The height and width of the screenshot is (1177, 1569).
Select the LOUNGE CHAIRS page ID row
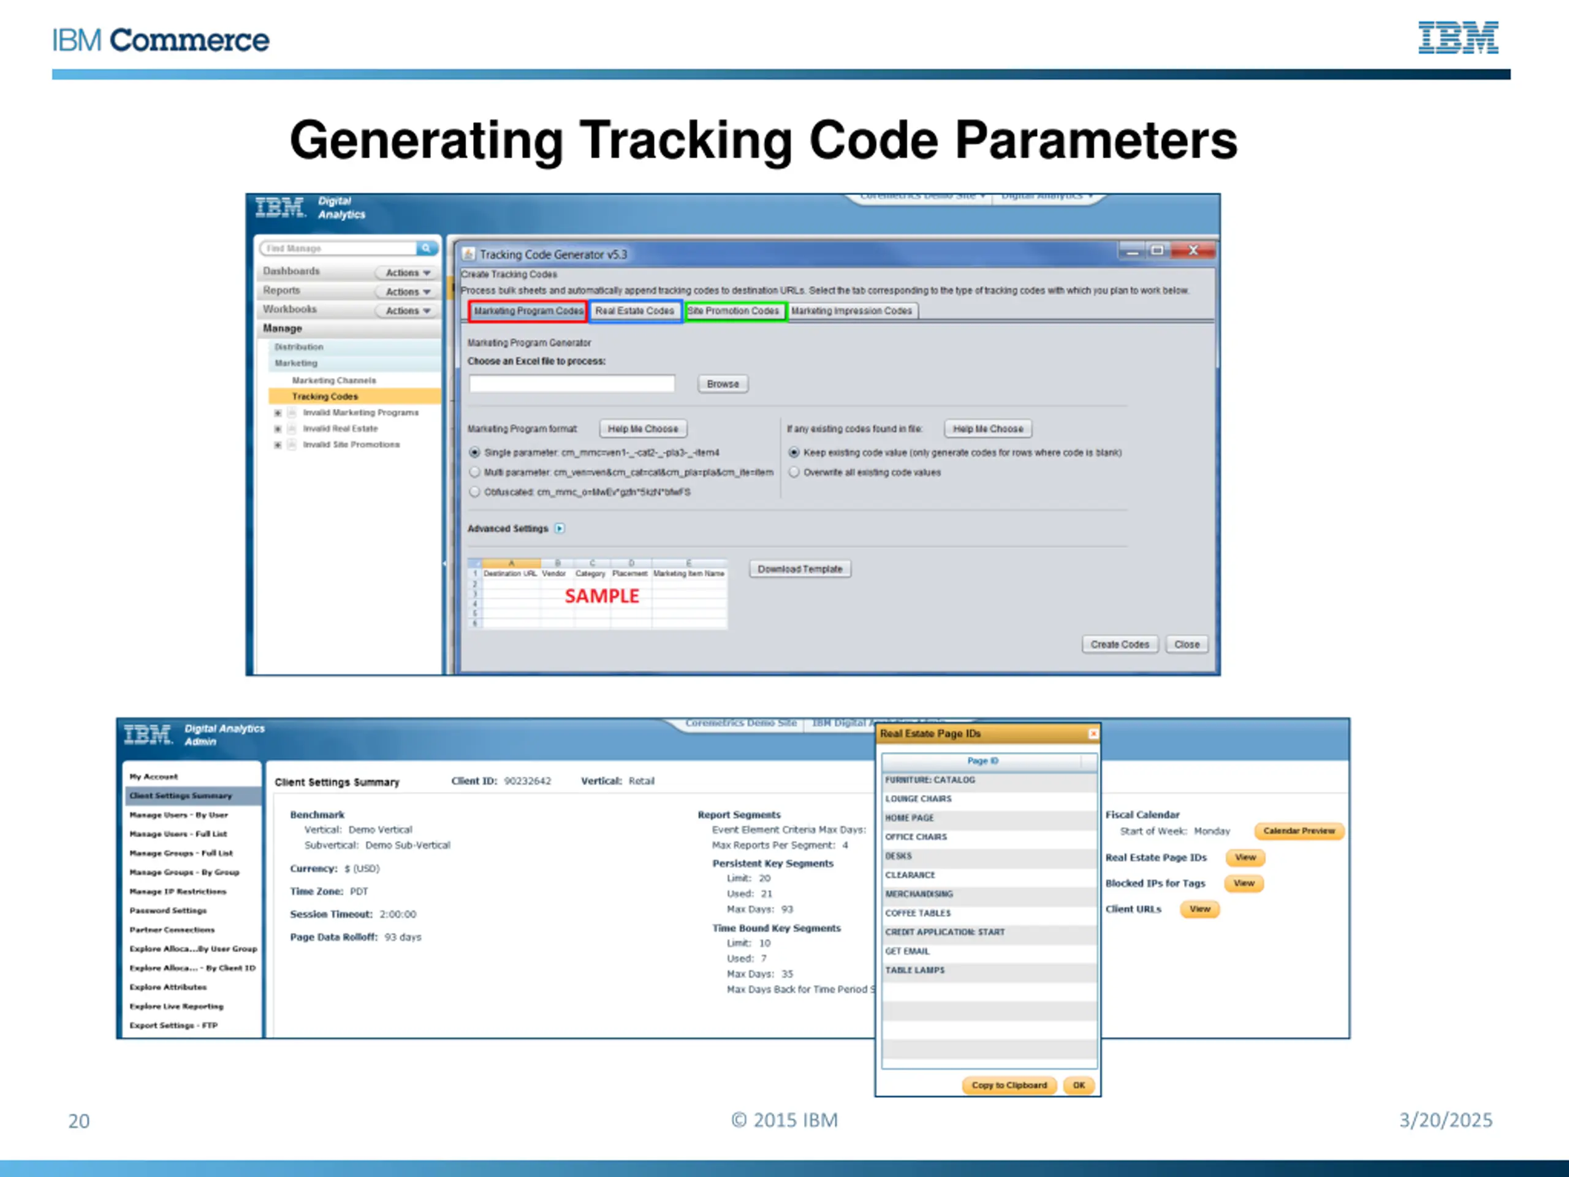pos(989,799)
